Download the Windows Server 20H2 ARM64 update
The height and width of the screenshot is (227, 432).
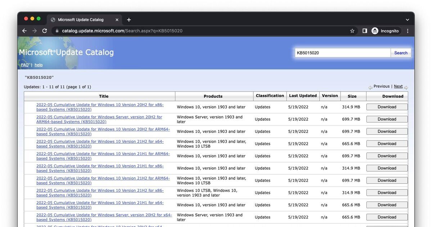point(387,119)
